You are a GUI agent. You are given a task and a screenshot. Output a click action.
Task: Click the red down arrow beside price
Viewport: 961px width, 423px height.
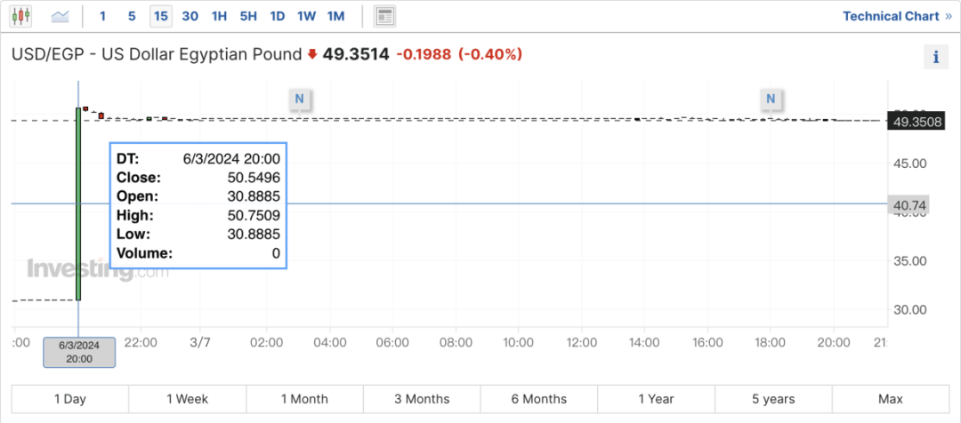tap(312, 55)
